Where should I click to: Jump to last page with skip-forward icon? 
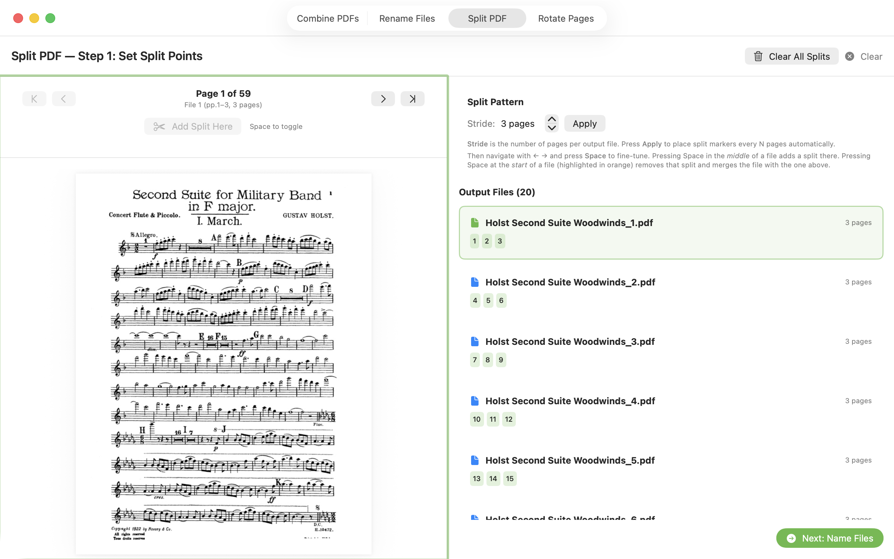coord(412,98)
